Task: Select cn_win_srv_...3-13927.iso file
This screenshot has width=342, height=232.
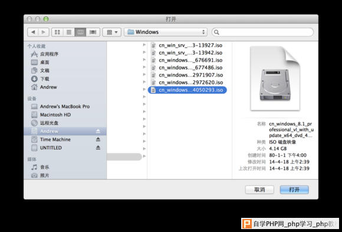Action: [x=187, y=45]
